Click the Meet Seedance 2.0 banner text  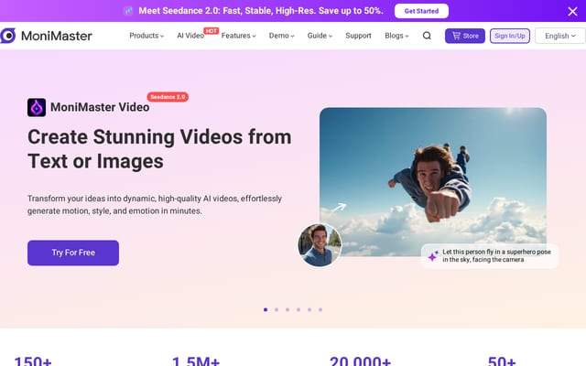click(x=261, y=11)
